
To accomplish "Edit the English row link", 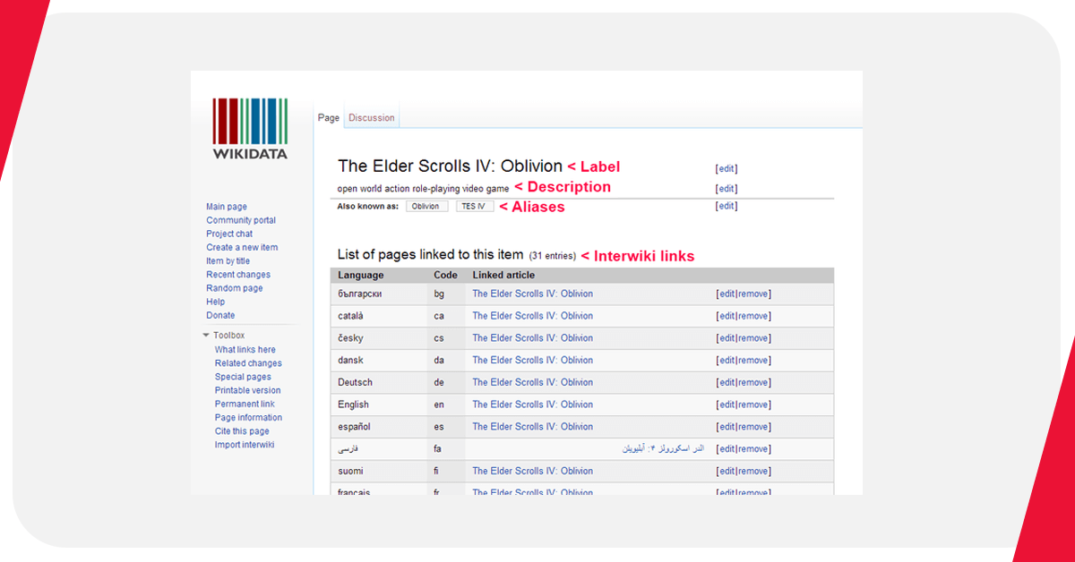I will coord(727,404).
